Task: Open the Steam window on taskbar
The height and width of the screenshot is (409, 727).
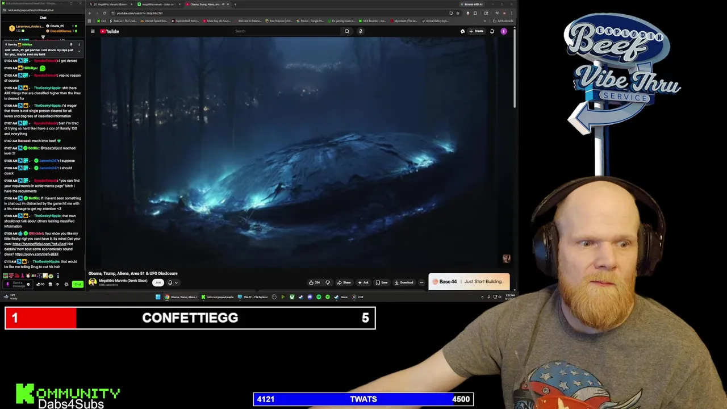Action: 341,297
